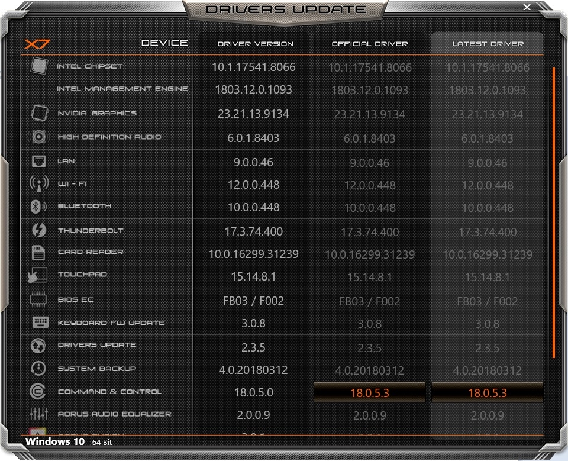Select the Card Reader SD card icon
Screen dimensions: 568x461
pyautogui.click(x=38, y=253)
